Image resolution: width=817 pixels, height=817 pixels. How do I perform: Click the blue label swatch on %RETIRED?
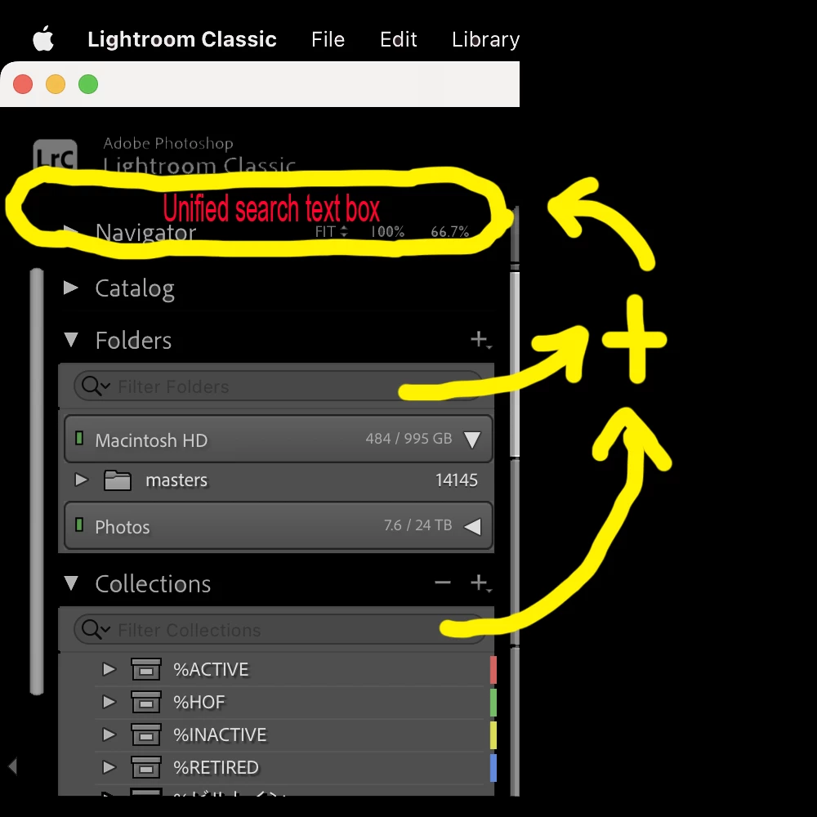[x=493, y=767]
